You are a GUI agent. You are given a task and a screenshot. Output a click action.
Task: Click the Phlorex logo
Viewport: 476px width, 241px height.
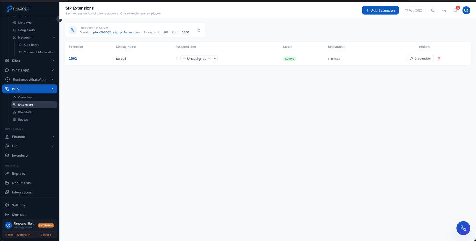click(x=18, y=9)
